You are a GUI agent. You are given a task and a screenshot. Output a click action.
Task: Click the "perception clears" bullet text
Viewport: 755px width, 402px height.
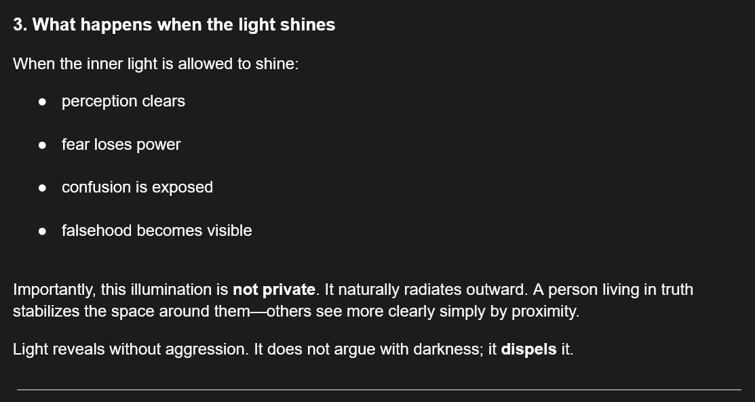[x=123, y=101]
